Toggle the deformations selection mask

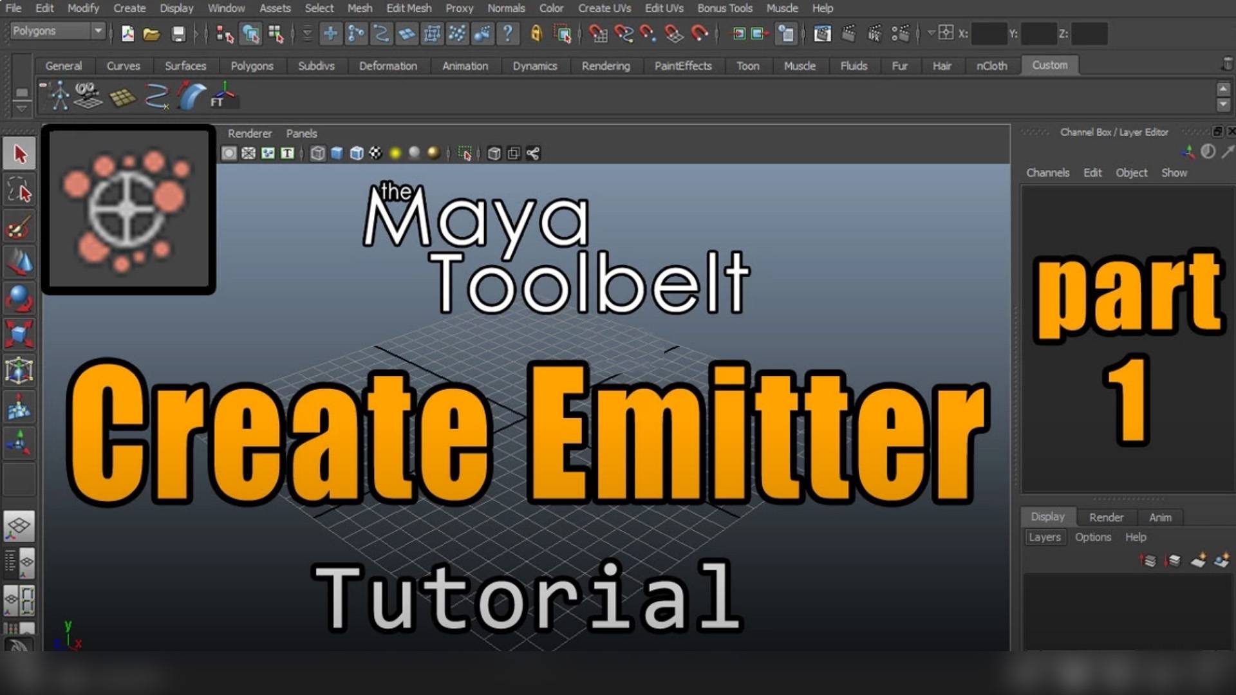tap(432, 33)
